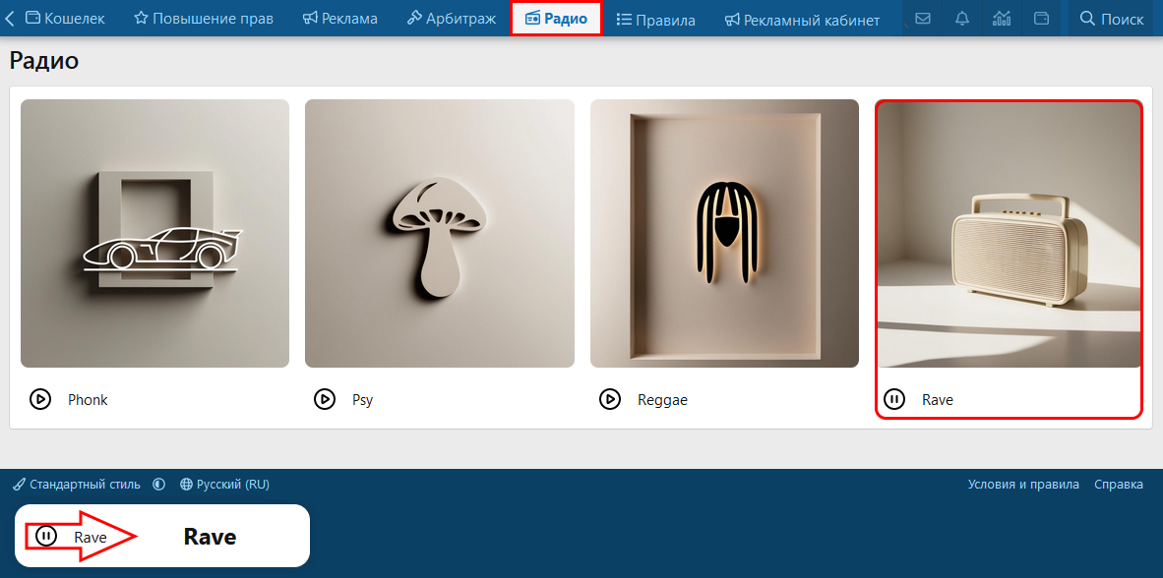Open the Условия и правила link
Image resolution: width=1163 pixels, height=578 pixels.
[1023, 484]
